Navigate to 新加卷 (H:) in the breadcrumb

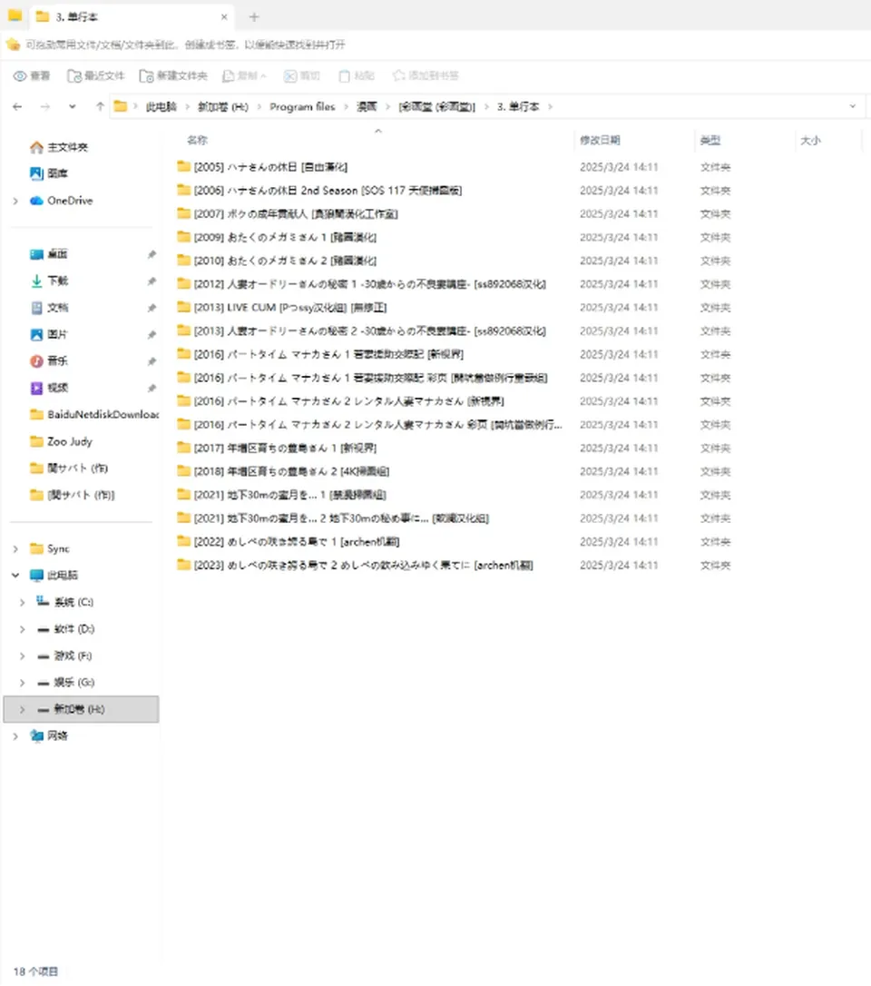[x=223, y=107]
